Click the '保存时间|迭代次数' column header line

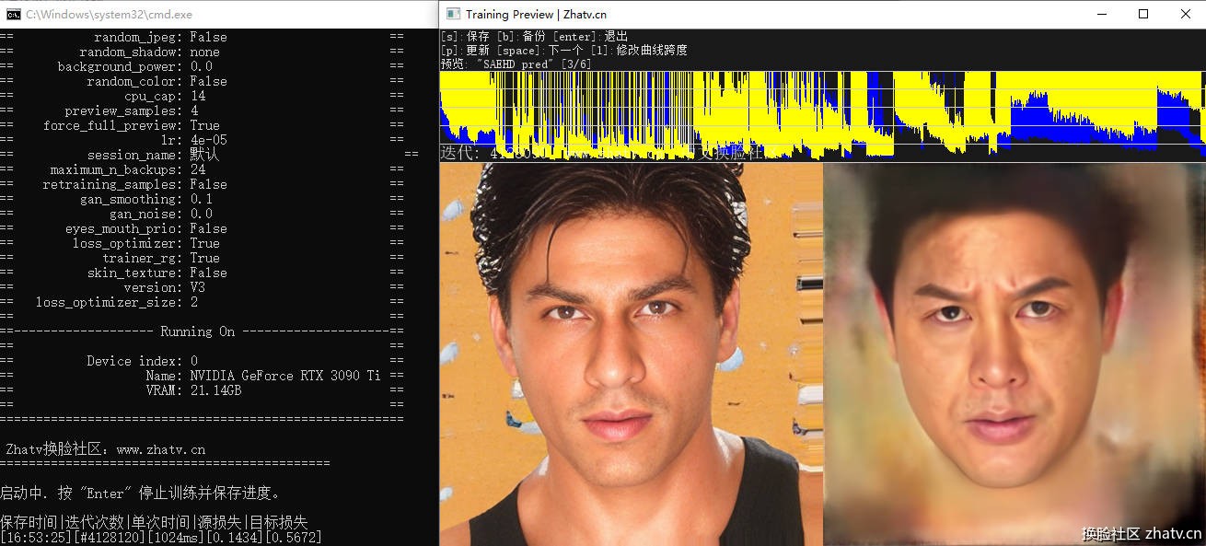pos(154,522)
